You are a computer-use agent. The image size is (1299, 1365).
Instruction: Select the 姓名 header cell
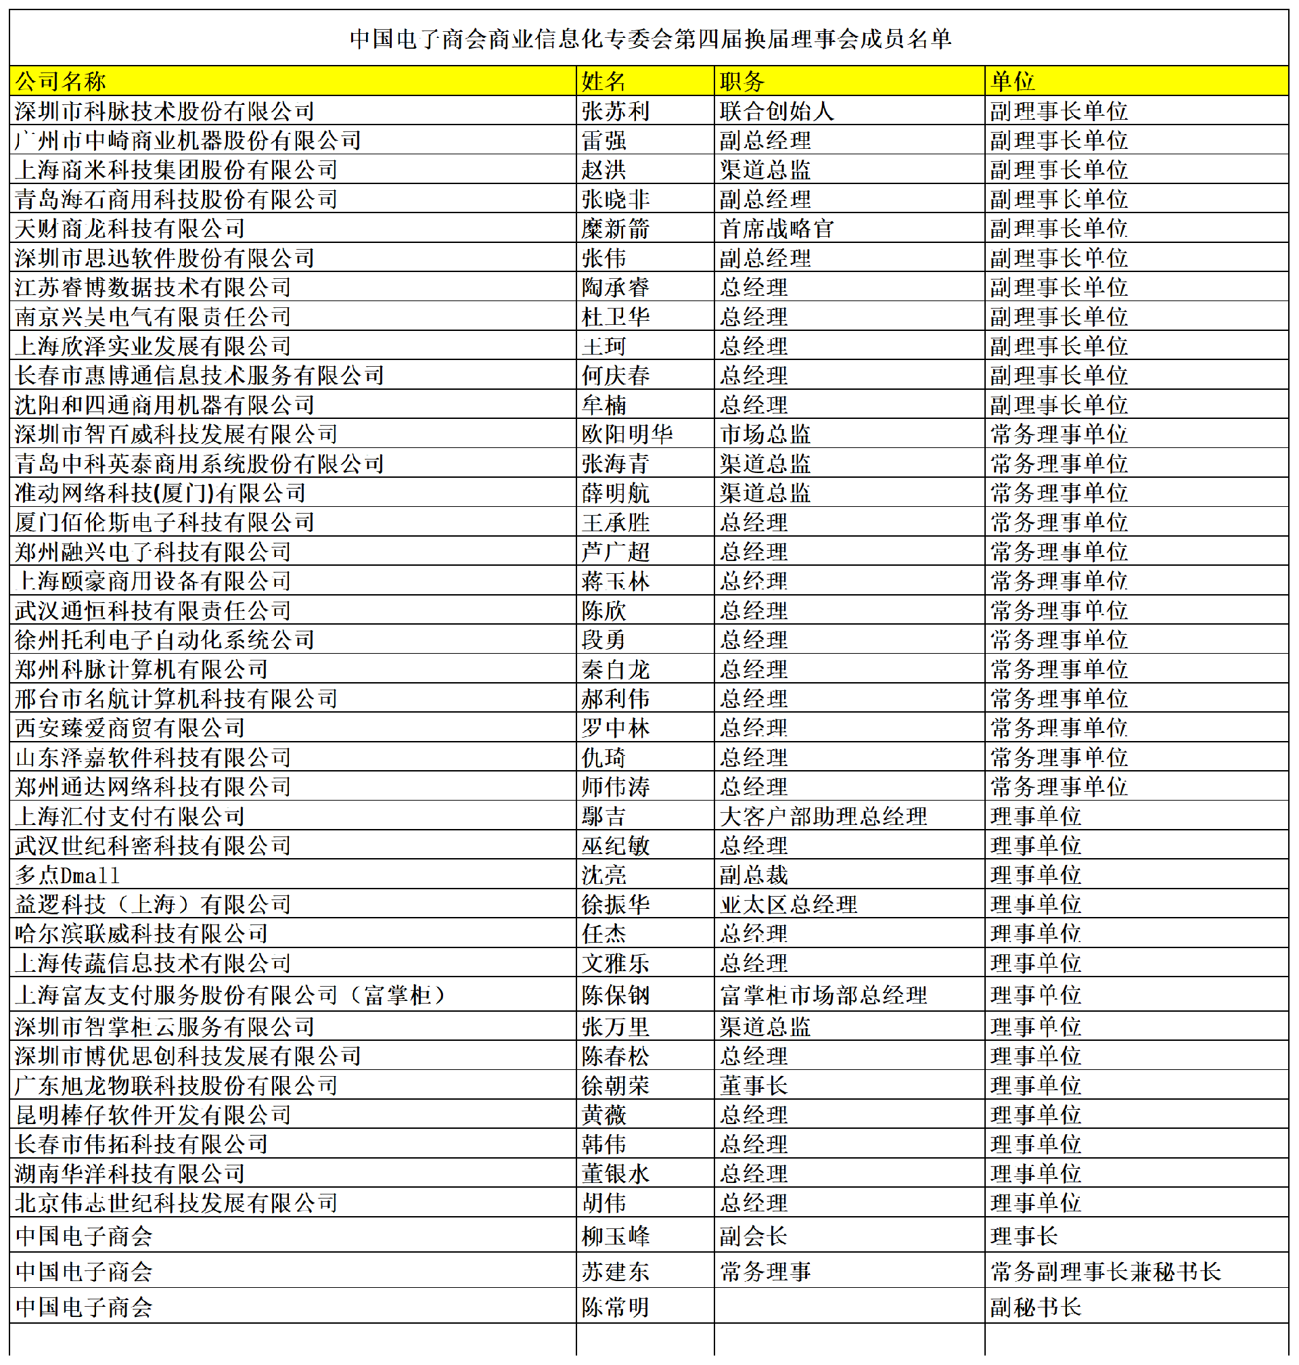click(x=645, y=81)
